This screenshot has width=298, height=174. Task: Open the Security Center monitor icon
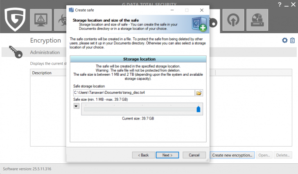click(x=41, y=20)
